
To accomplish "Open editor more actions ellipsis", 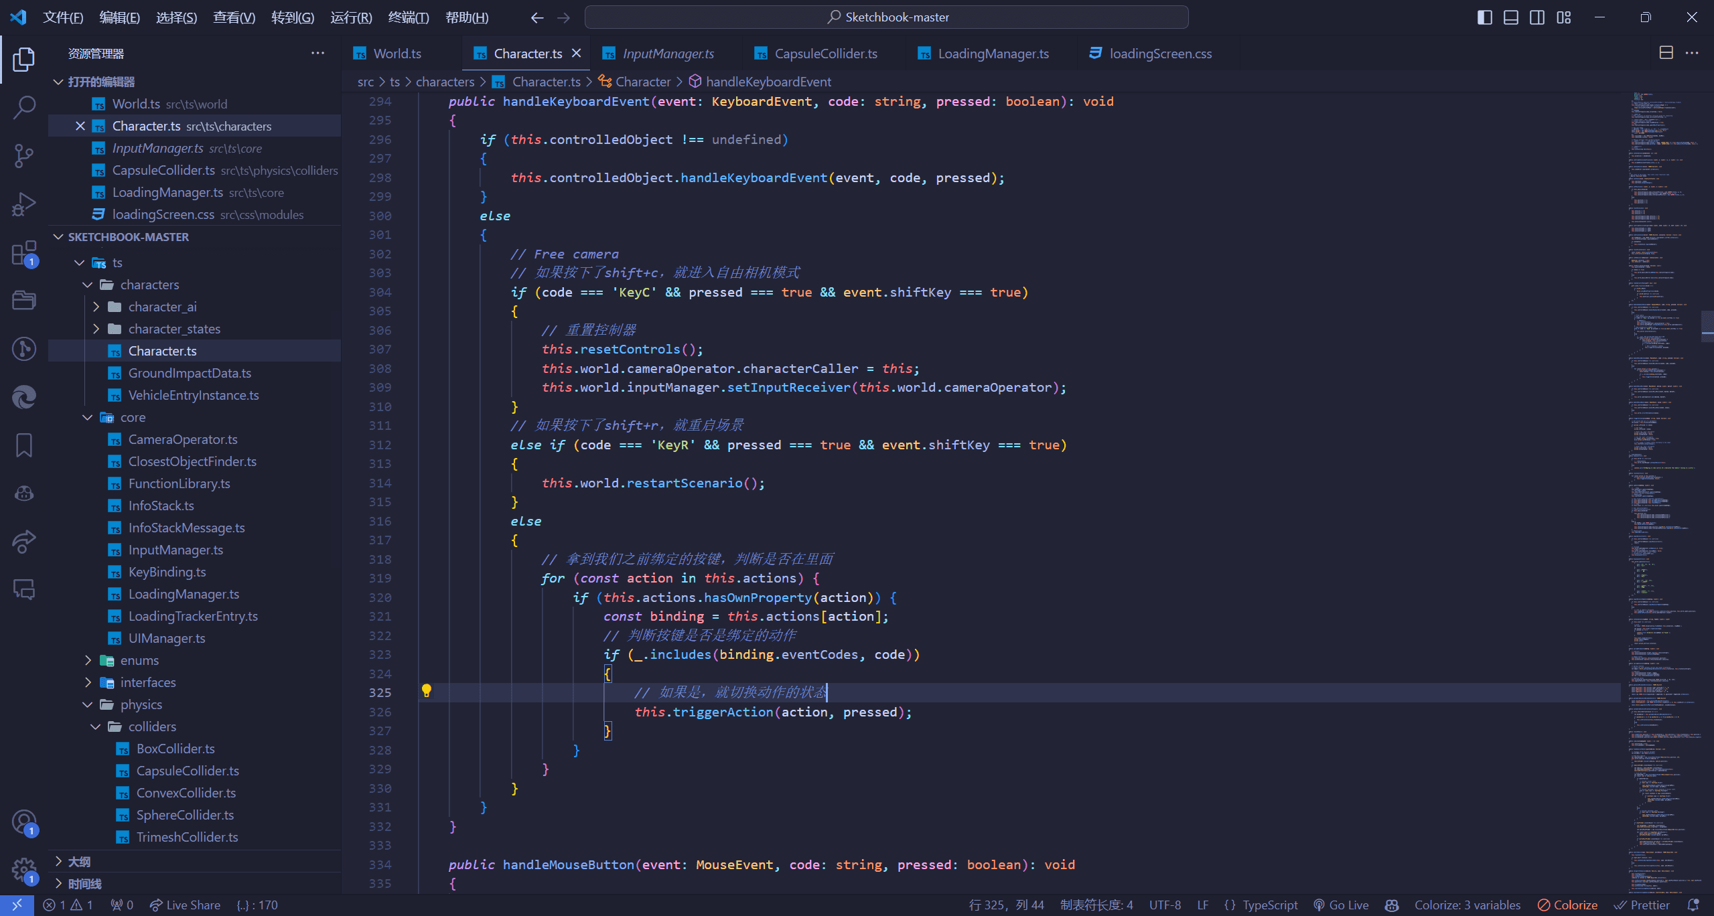I will pyautogui.click(x=1692, y=53).
